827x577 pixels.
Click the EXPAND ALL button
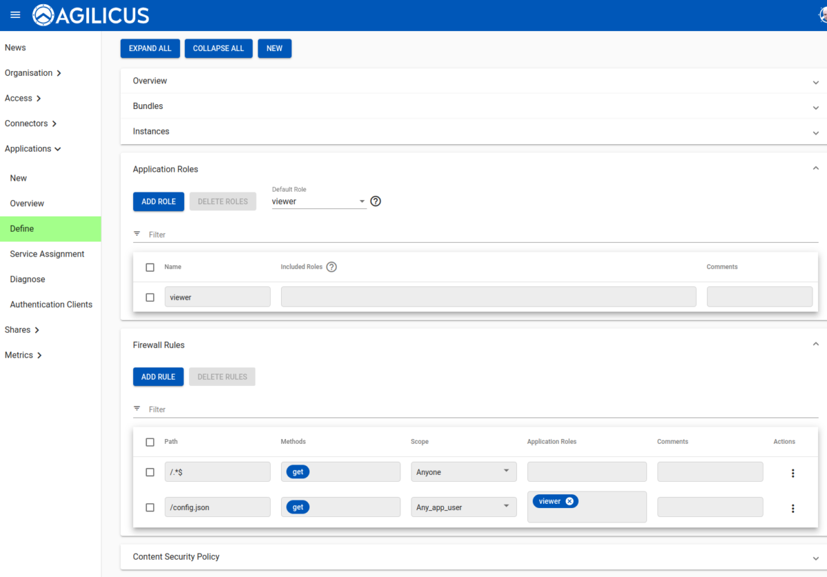[150, 48]
